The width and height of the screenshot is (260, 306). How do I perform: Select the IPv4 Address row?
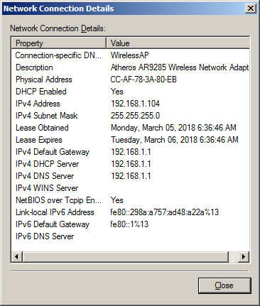pyautogui.click(x=130, y=104)
